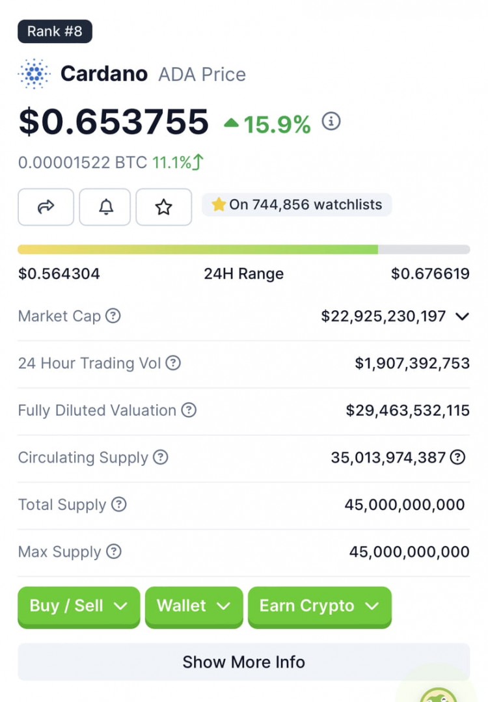Click the Show More Info button
The height and width of the screenshot is (702, 488).
(x=243, y=662)
